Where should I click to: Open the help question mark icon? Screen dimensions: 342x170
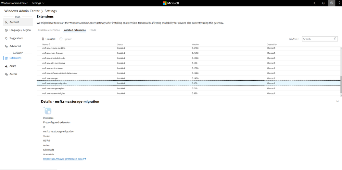pyautogui.click(x=339, y=3)
